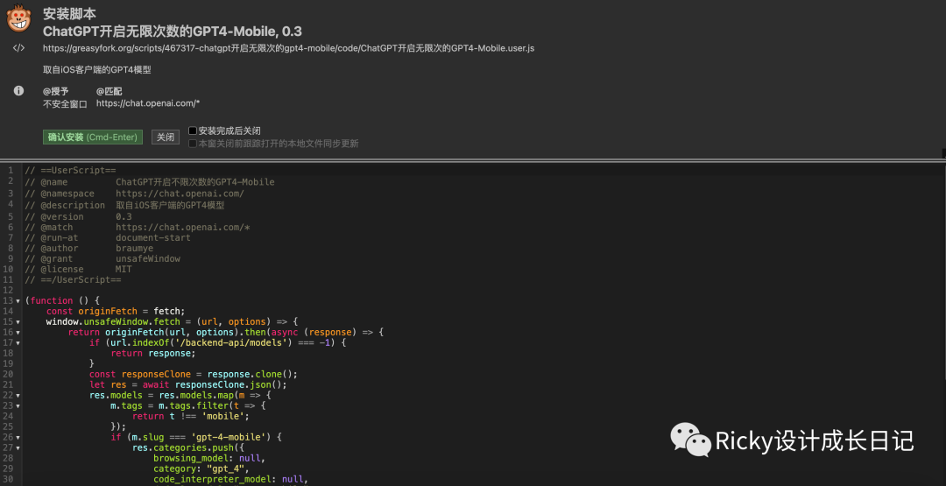The width and height of the screenshot is (946, 486).
Task: Click the @version 0.3 code line
Action: point(78,216)
